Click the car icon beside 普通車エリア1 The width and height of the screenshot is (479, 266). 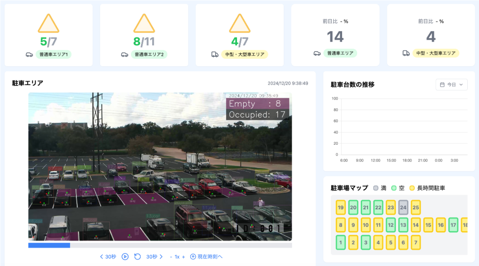tap(29, 54)
